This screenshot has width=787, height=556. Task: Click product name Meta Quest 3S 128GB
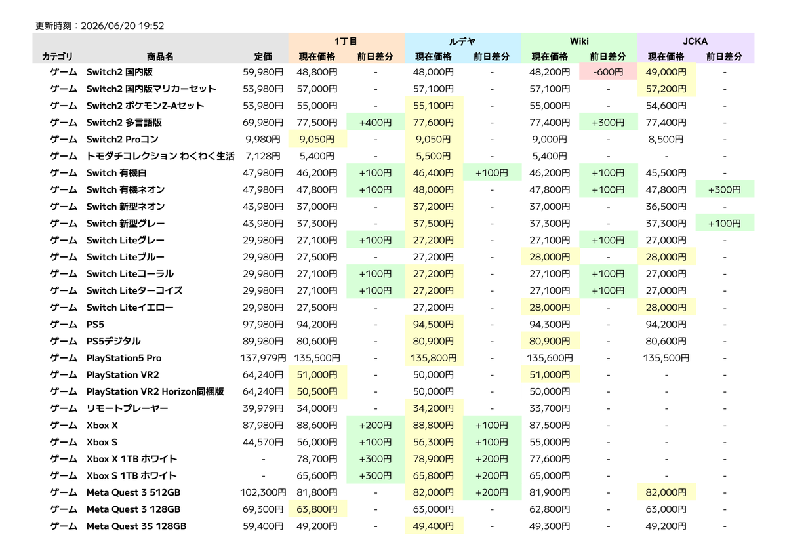136,526
